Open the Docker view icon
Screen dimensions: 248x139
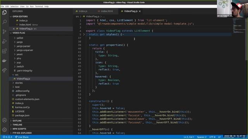coord(4,61)
